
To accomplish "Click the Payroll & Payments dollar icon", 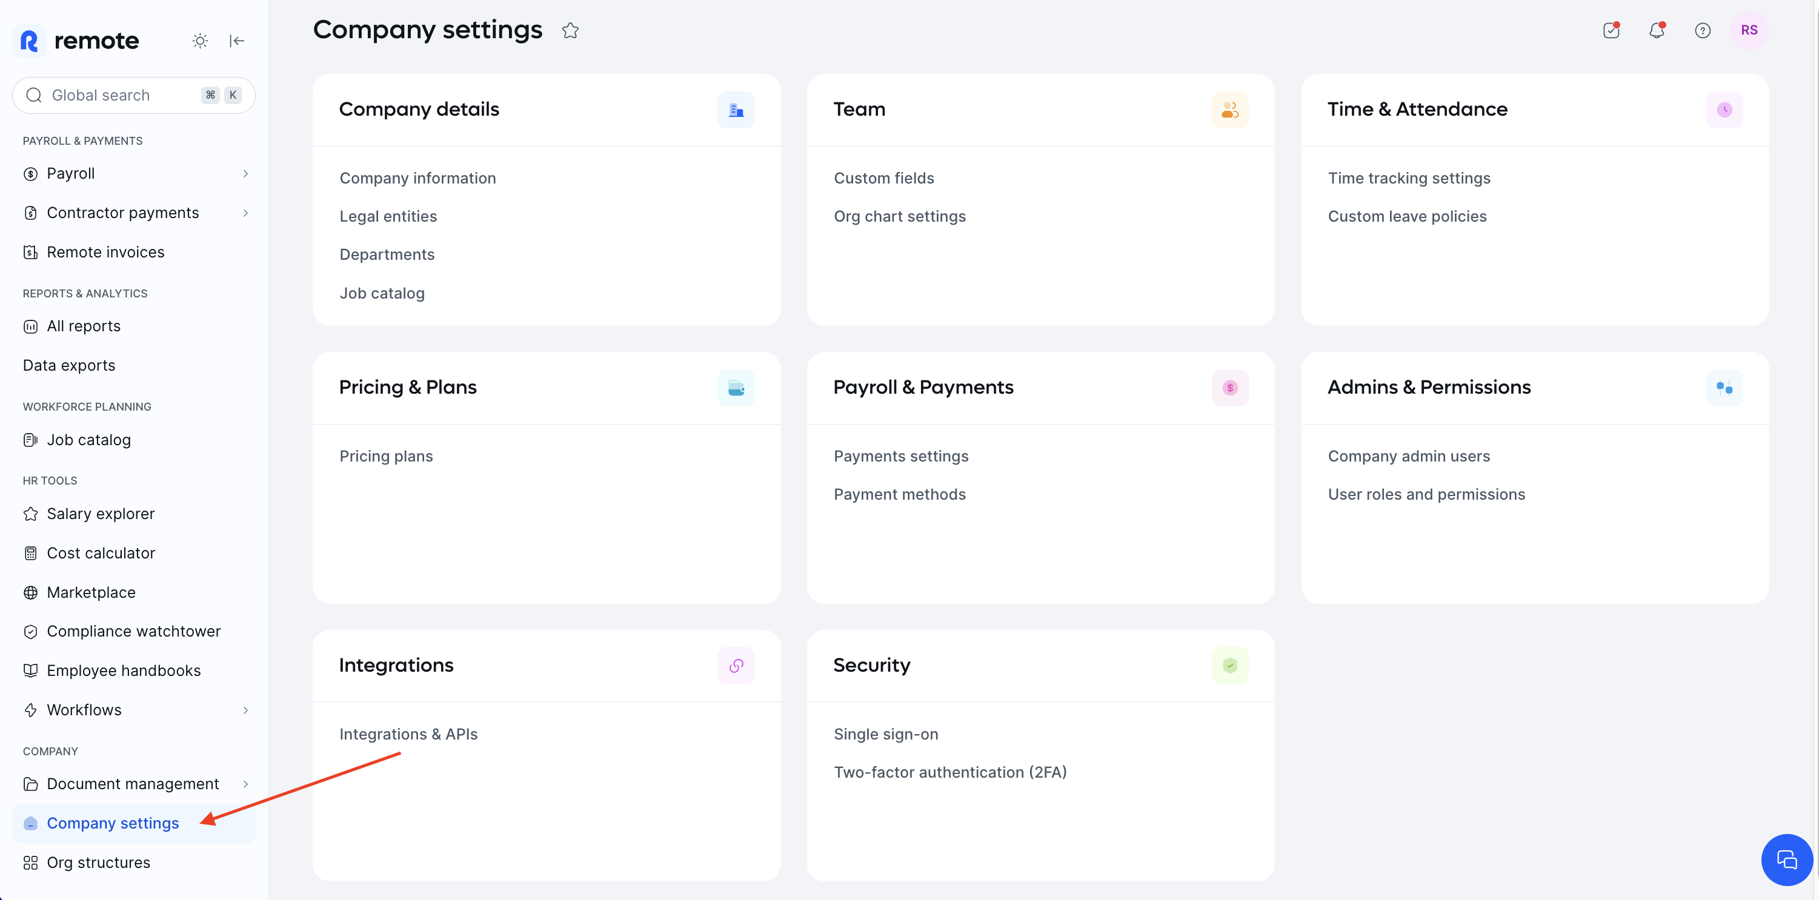I will 1229,388.
